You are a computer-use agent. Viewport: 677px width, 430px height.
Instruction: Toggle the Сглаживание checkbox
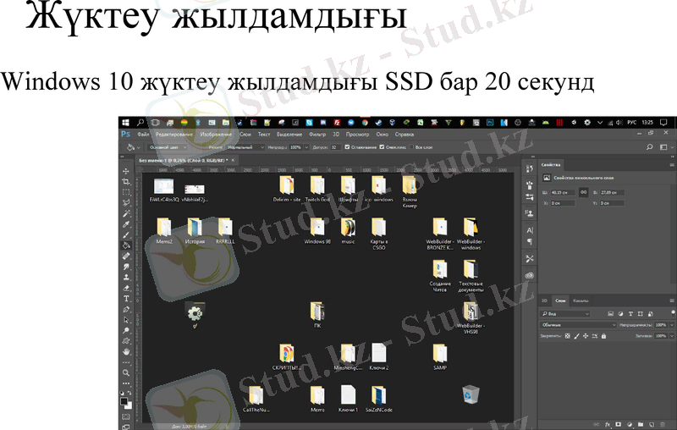coord(347,147)
